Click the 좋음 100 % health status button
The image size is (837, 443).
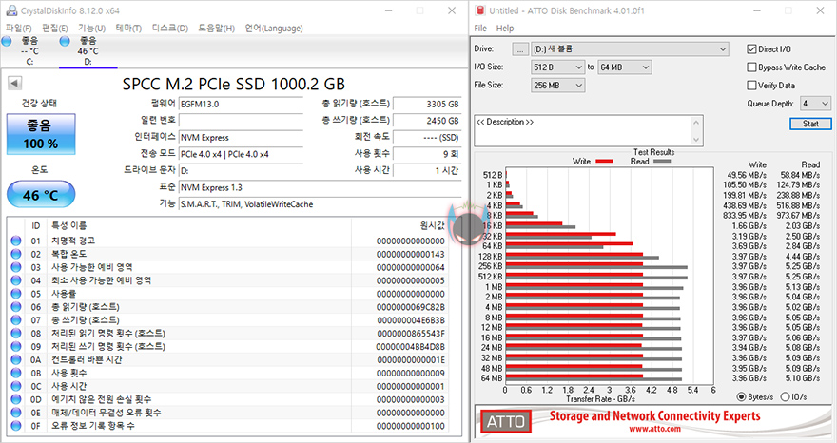41,134
